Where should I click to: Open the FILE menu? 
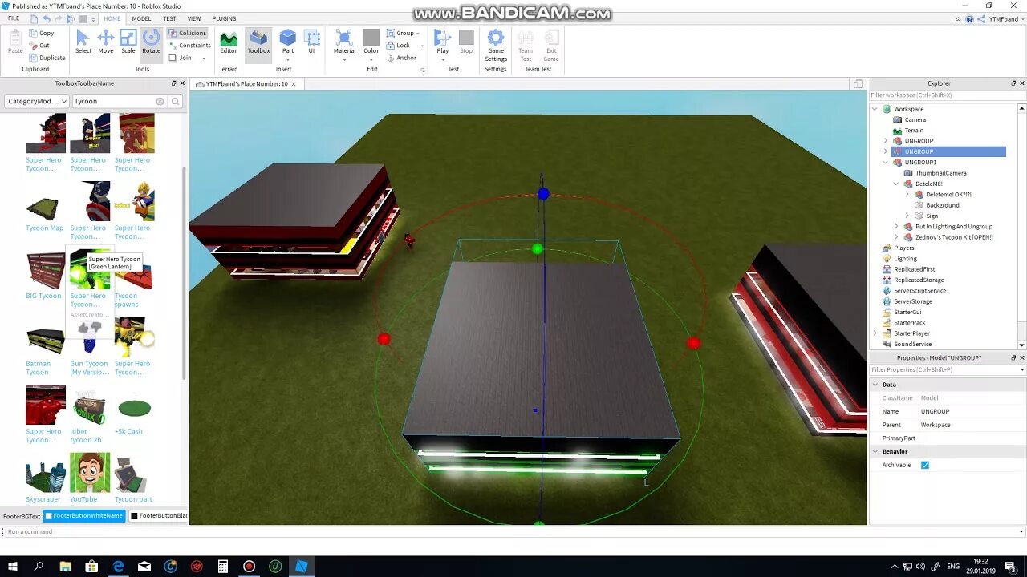[x=14, y=18]
